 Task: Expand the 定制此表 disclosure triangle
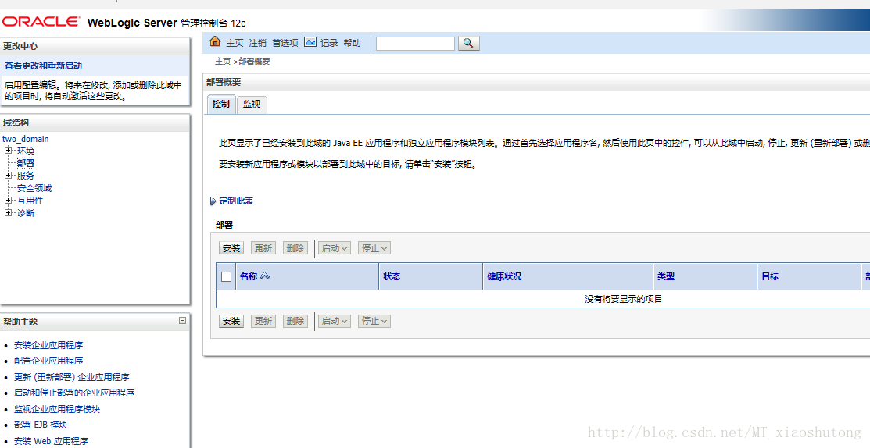click(x=213, y=201)
